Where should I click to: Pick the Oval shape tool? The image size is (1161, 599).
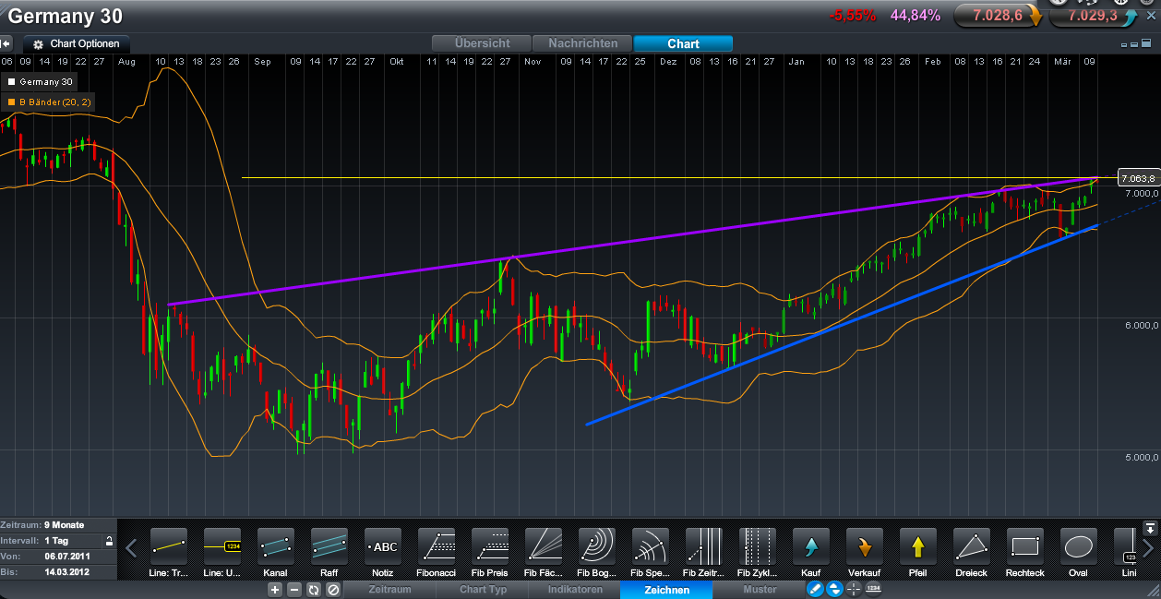click(x=1079, y=545)
